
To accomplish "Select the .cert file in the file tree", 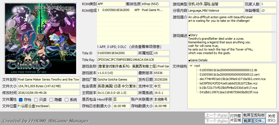I will [229, 75].
